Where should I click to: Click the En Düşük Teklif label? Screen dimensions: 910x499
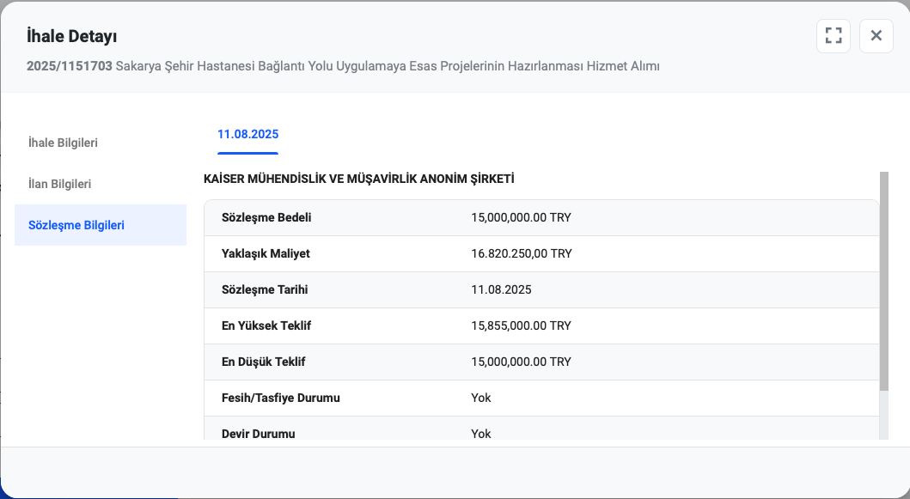coord(264,362)
